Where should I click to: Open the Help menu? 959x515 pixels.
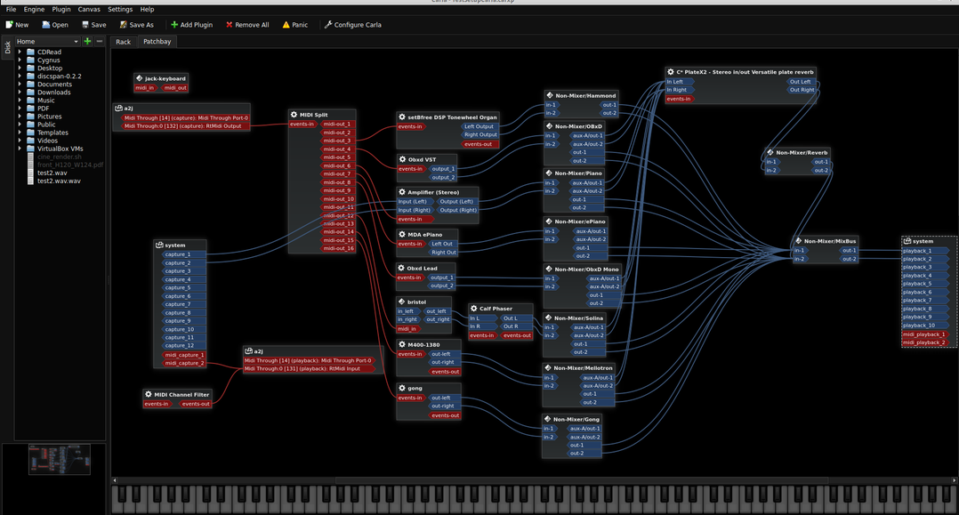(147, 9)
